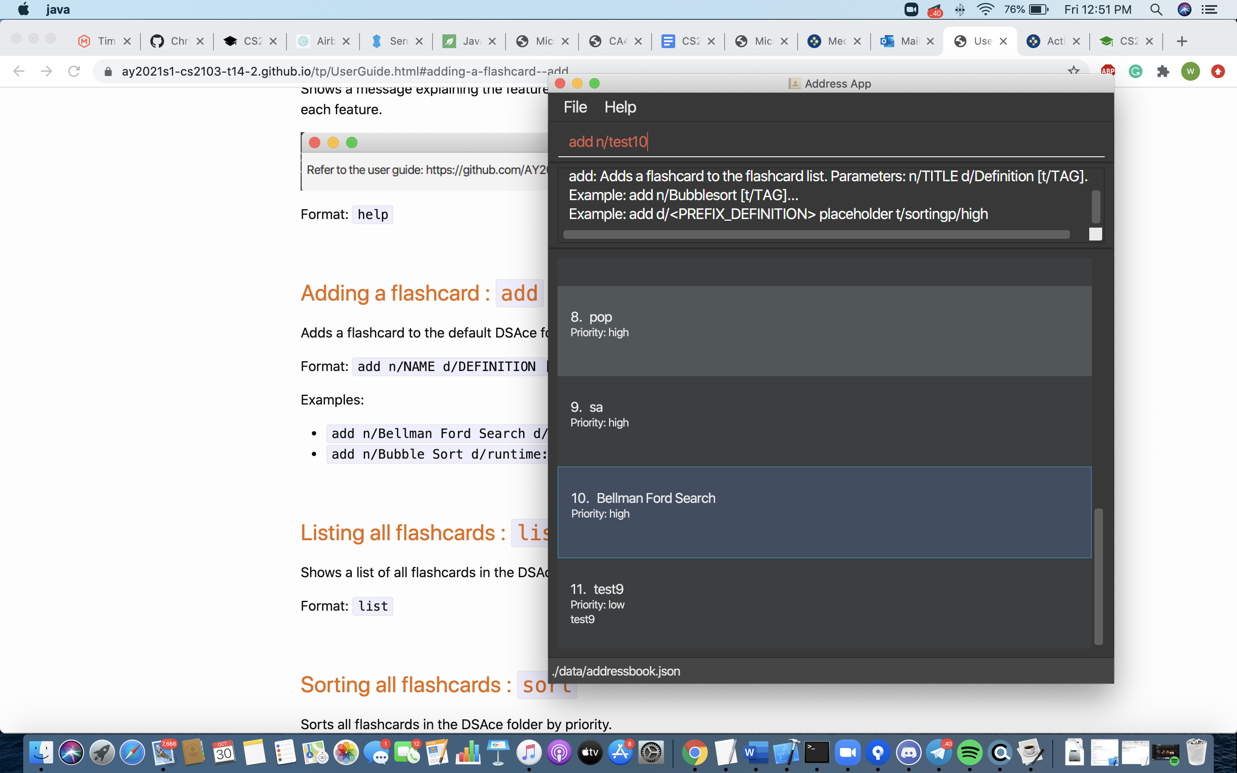Open a new Chrome tab
Viewport: 1237px width, 773px height.
pyautogui.click(x=1181, y=41)
